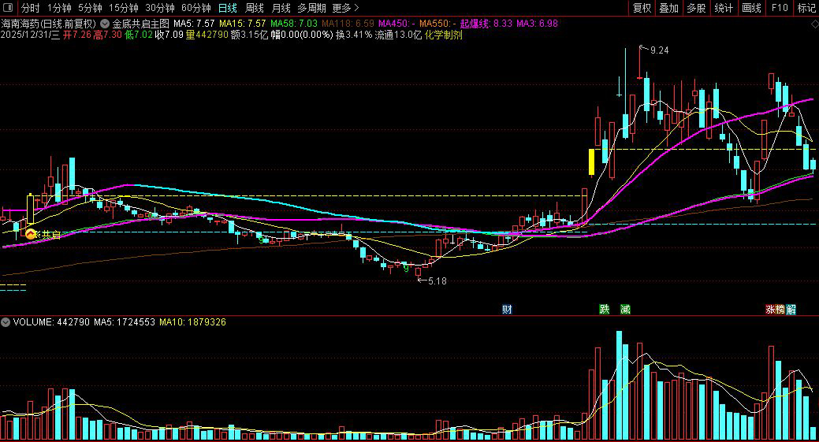Click the VOLUME: 442790 label
Viewport: 819px width, 442px height.
coord(51,322)
